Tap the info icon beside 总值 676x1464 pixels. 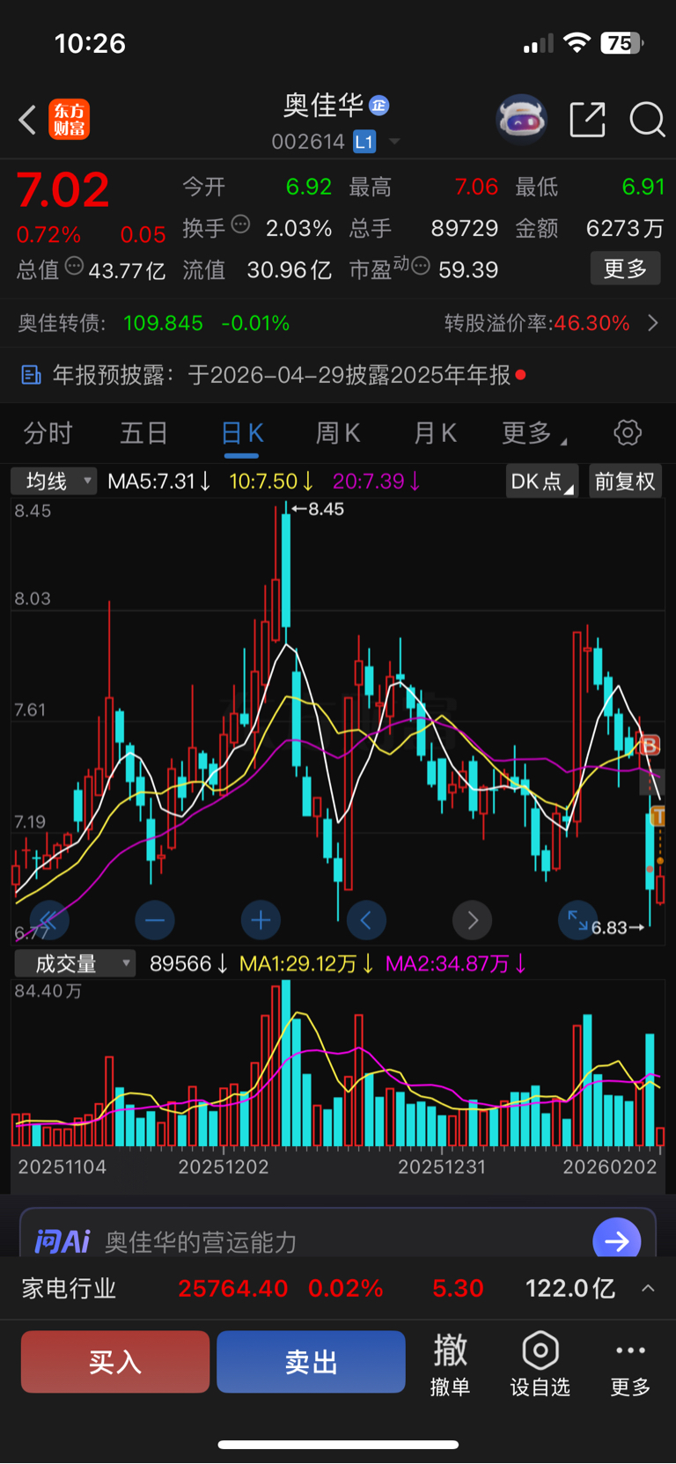click(74, 265)
